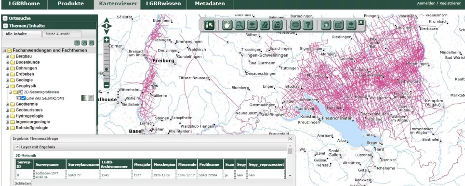Pan the map north with up arrow
Image resolution: width=465 pixels, height=186 pixels.
pos(107,20)
